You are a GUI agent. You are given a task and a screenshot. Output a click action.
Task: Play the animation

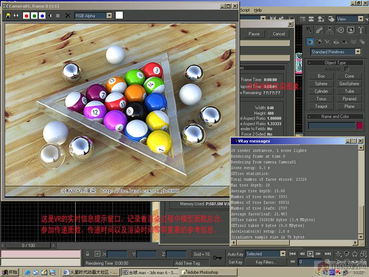(310, 253)
